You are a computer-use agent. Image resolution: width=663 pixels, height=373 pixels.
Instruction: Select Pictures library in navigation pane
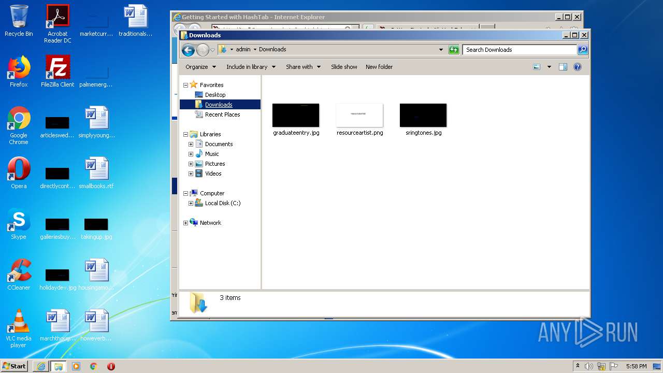click(214, 164)
